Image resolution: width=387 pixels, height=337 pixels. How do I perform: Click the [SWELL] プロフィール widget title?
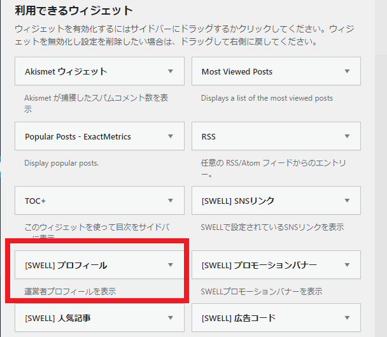click(66, 265)
